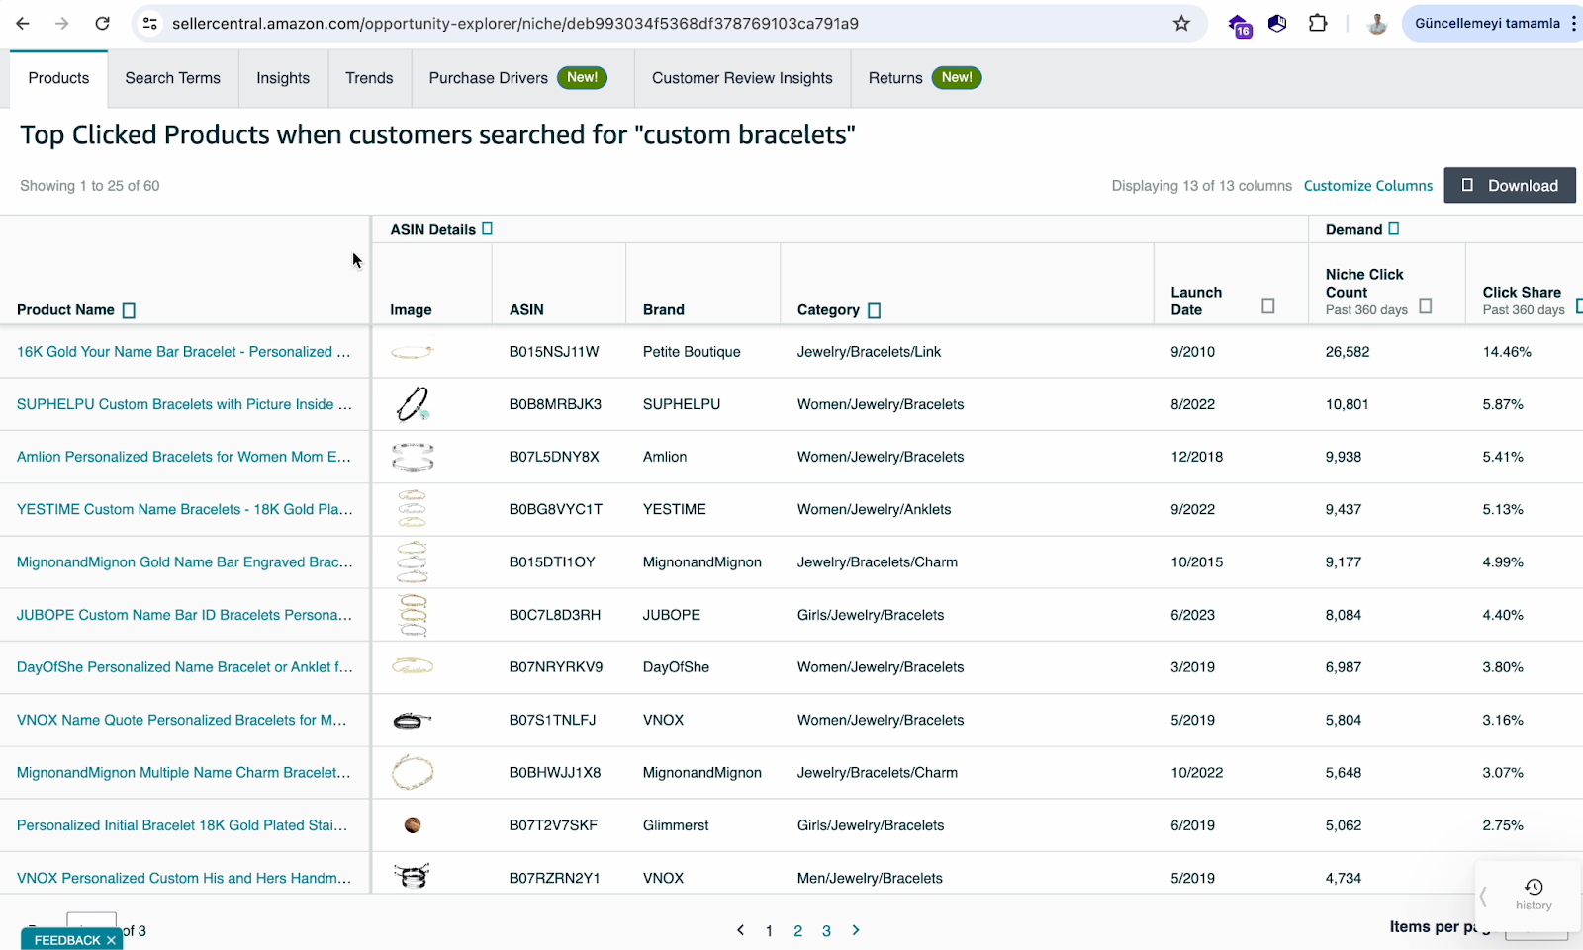1583x950 pixels.
Task: Select the Products tab
Action: [58, 78]
